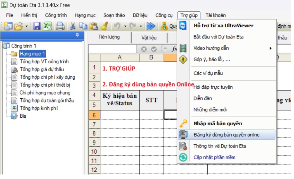
Task: Click the Cut scissors icon
Action: click(x=73, y=26)
